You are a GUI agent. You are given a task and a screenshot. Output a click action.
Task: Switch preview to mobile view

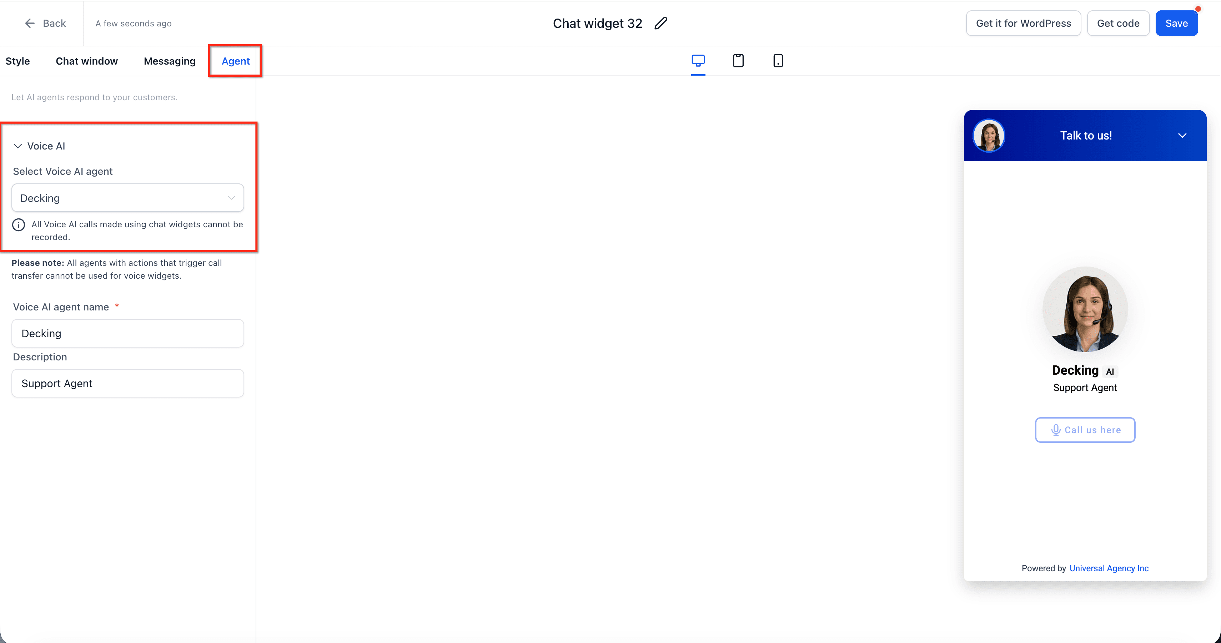coord(778,61)
